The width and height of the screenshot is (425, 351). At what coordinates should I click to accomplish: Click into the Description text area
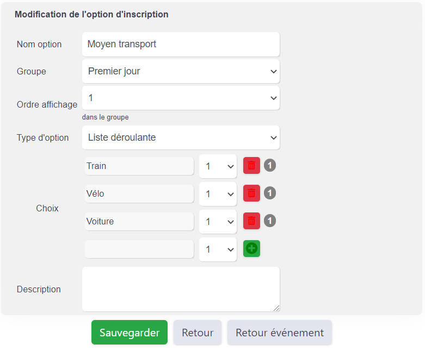pos(181,289)
